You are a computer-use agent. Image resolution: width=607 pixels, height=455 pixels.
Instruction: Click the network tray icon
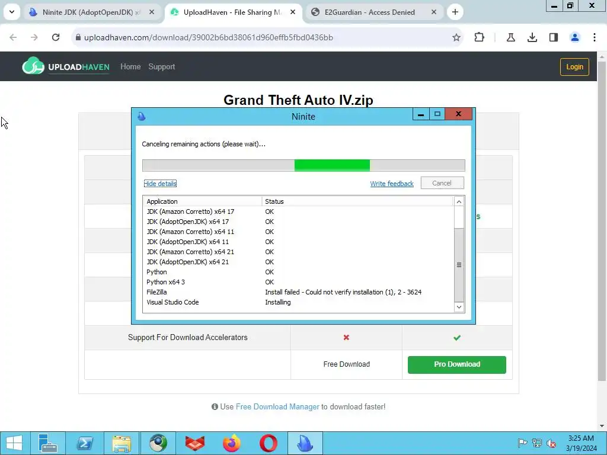pyautogui.click(x=537, y=443)
